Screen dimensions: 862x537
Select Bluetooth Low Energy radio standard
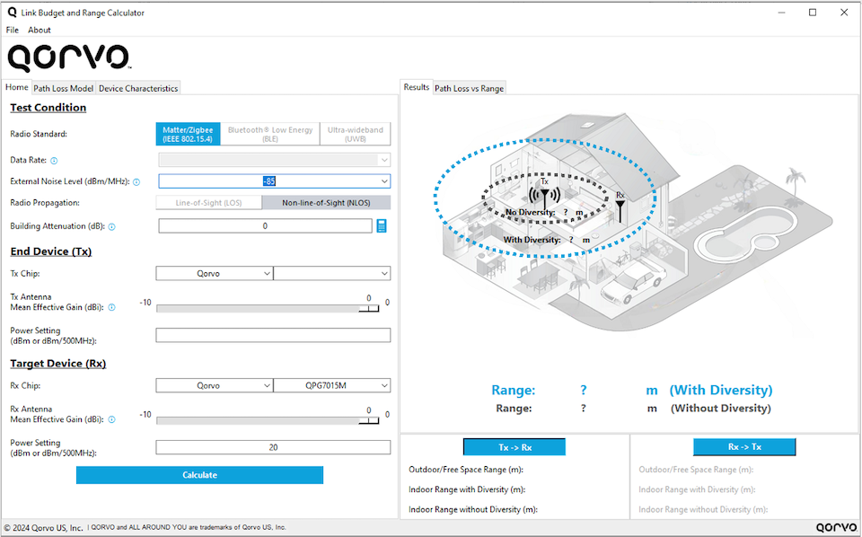point(270,135)
